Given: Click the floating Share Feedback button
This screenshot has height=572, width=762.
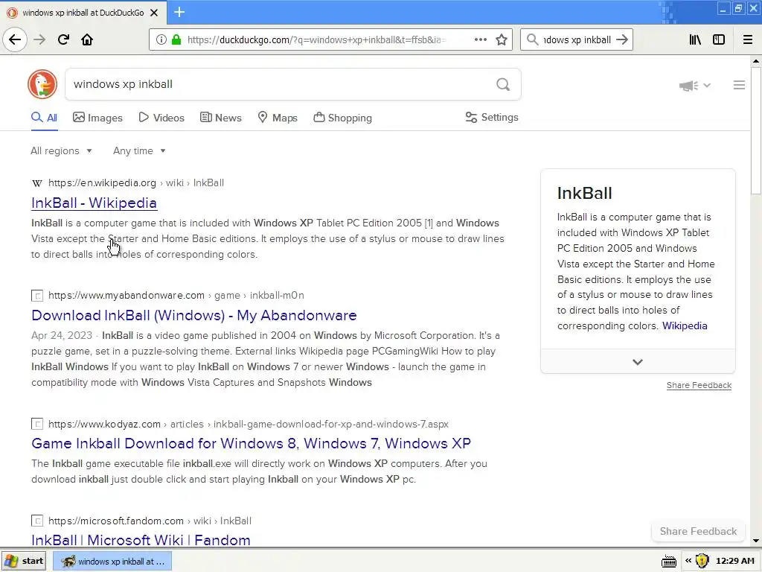Looking at the screenshot, I should click(x=698, y=531).
